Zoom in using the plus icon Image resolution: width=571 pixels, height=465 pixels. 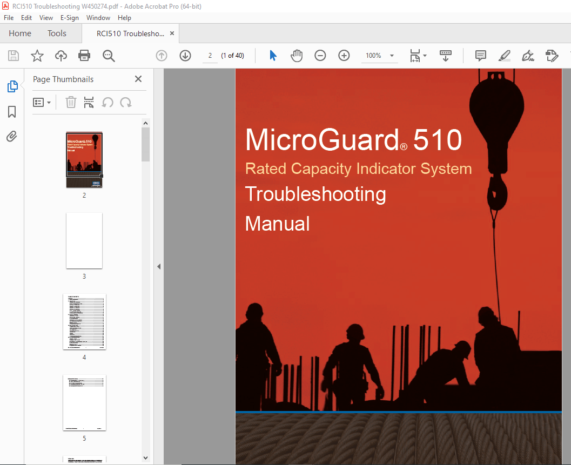click(344, 56)
